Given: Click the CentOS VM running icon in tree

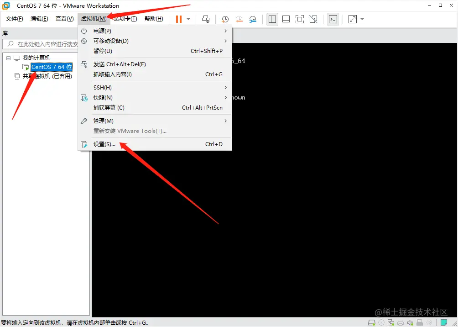Looking at the screenshot, I should tap(26, 67).
